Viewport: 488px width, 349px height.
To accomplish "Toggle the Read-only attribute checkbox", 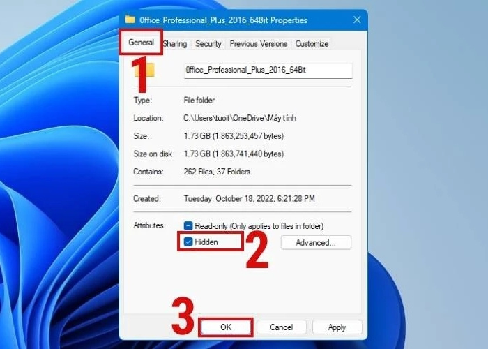I will (x=188, y=225).
